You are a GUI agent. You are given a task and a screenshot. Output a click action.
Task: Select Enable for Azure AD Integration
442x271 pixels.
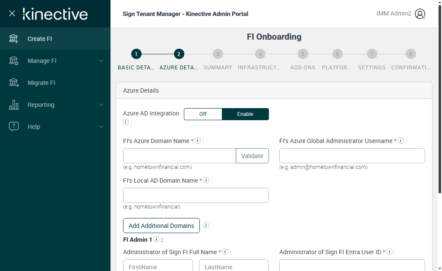coord(245,114)
